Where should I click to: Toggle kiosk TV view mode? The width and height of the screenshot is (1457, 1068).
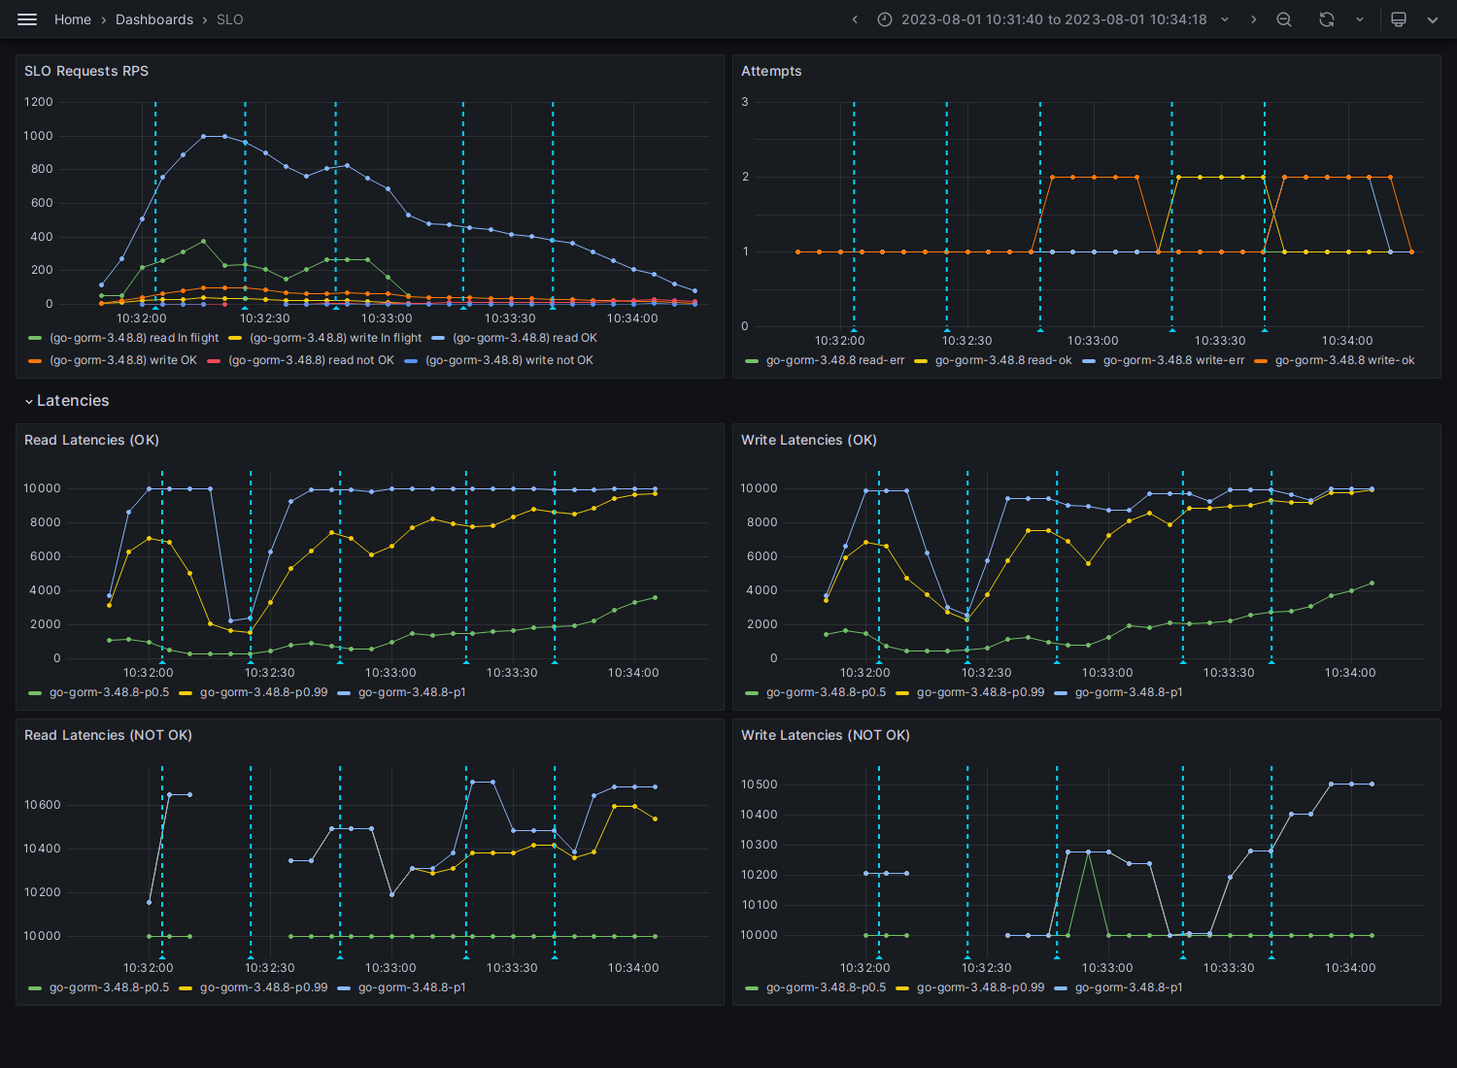click(1399, 19)
